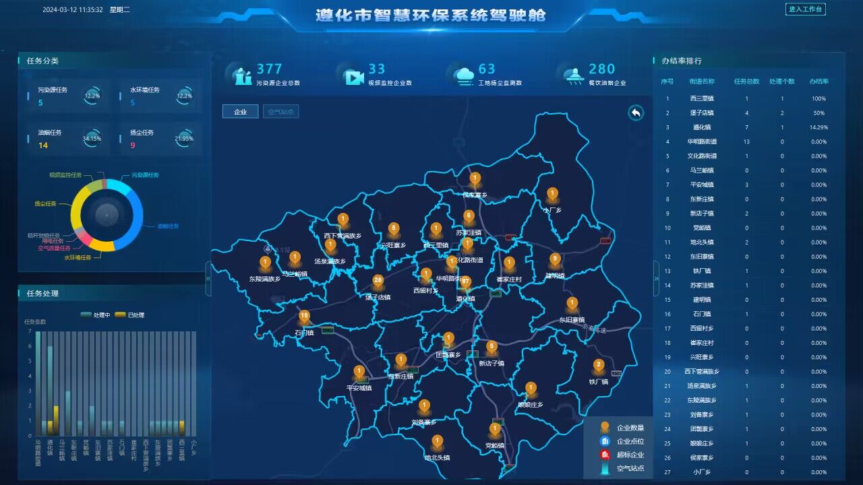This screenshot has height=485, width=863.
Task: Switch to the 空气站点 map tab
Action: click(280, 112)
